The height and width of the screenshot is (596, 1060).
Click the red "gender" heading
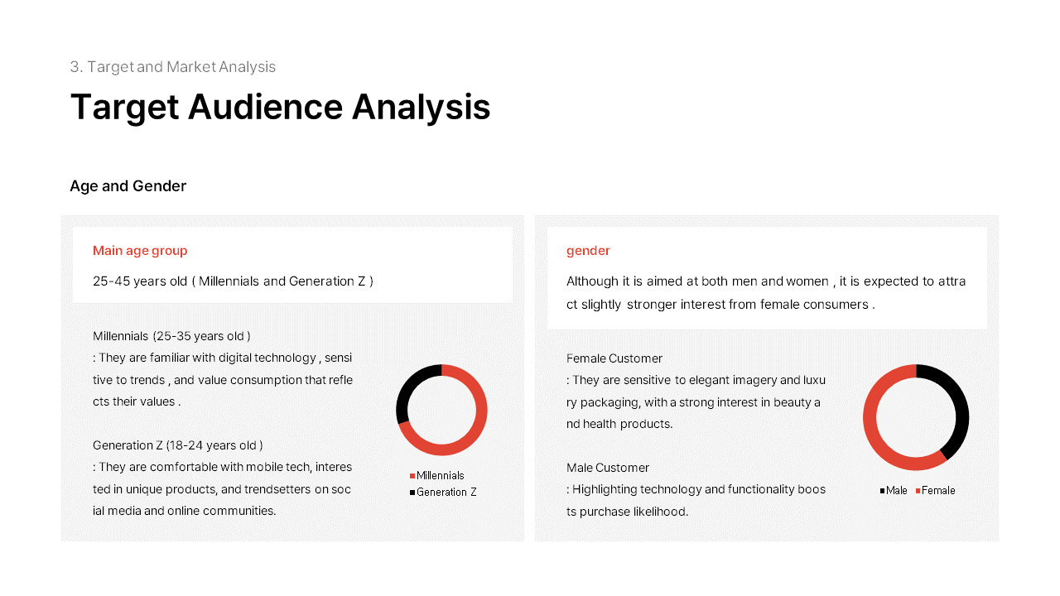588,251
